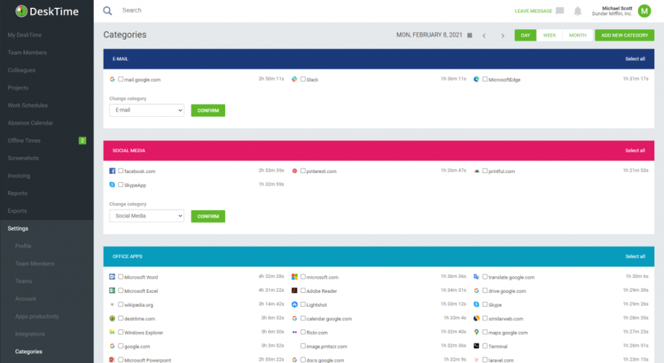Check the pinterest.com checkbox

[x=303, y=171]
